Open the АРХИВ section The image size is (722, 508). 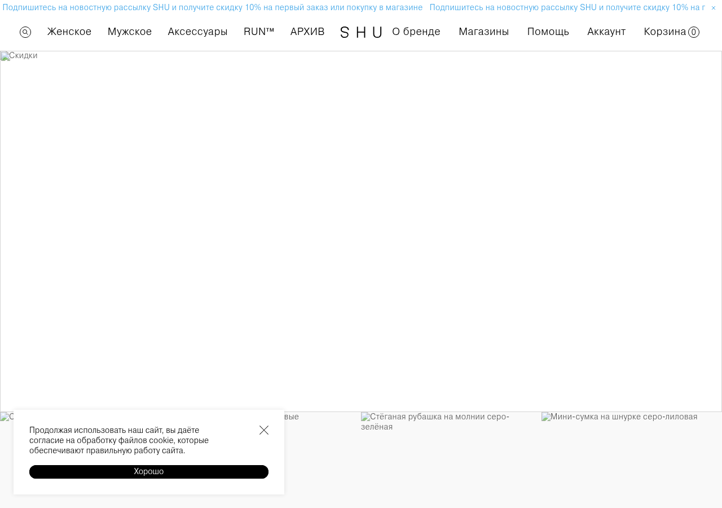click(x=307, y=32)
